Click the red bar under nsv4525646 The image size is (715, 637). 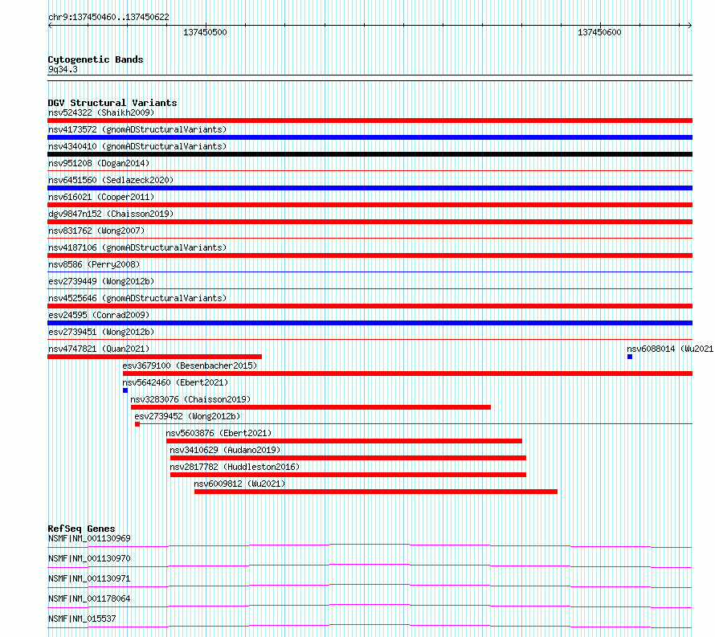point(370,306)
